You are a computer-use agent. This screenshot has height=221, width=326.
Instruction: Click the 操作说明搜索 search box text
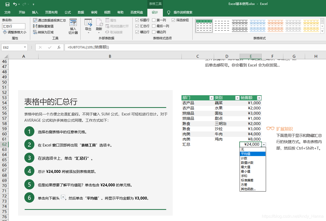point(183,12)
